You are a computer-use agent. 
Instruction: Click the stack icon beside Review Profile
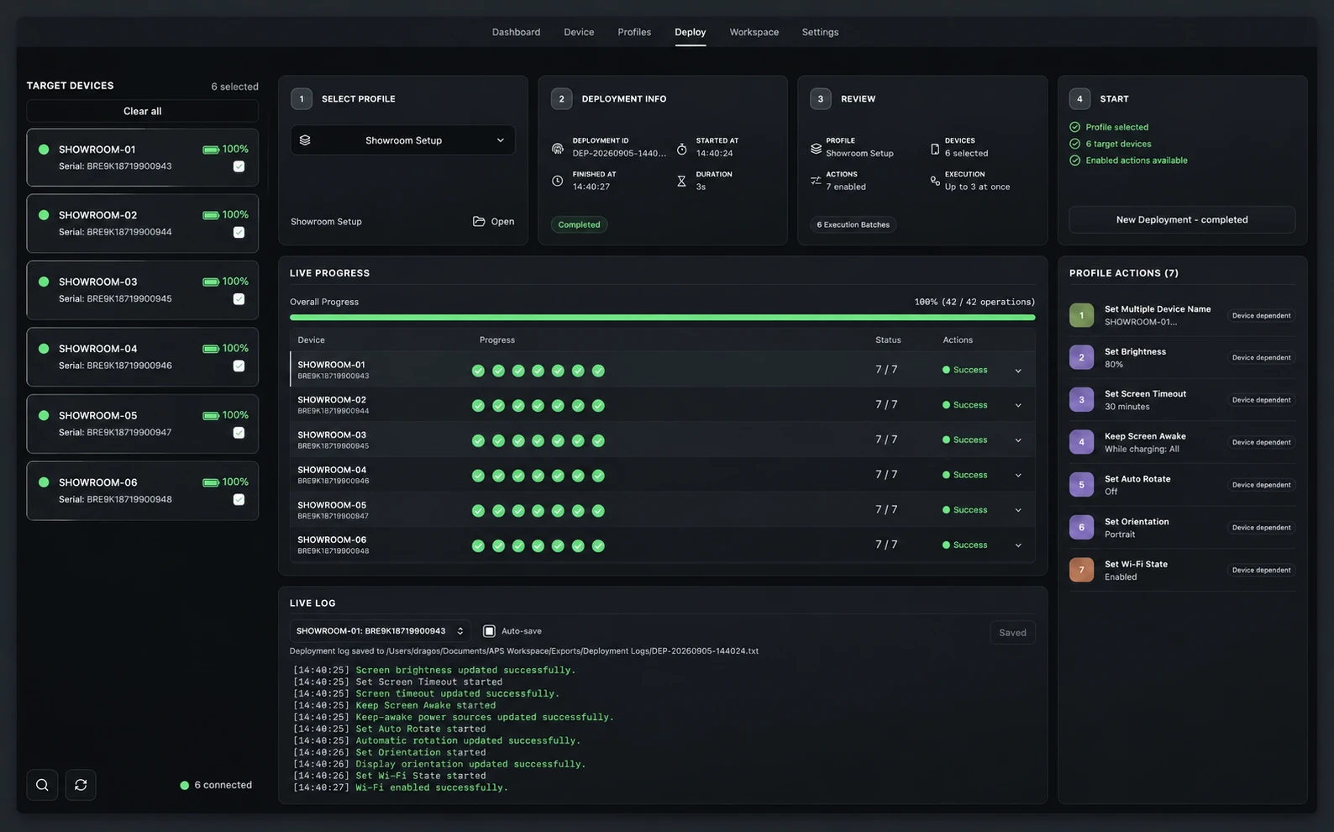(816, 148)
